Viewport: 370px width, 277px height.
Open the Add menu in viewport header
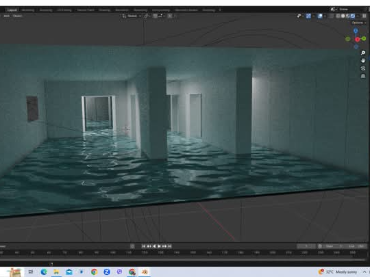[6, 16]
